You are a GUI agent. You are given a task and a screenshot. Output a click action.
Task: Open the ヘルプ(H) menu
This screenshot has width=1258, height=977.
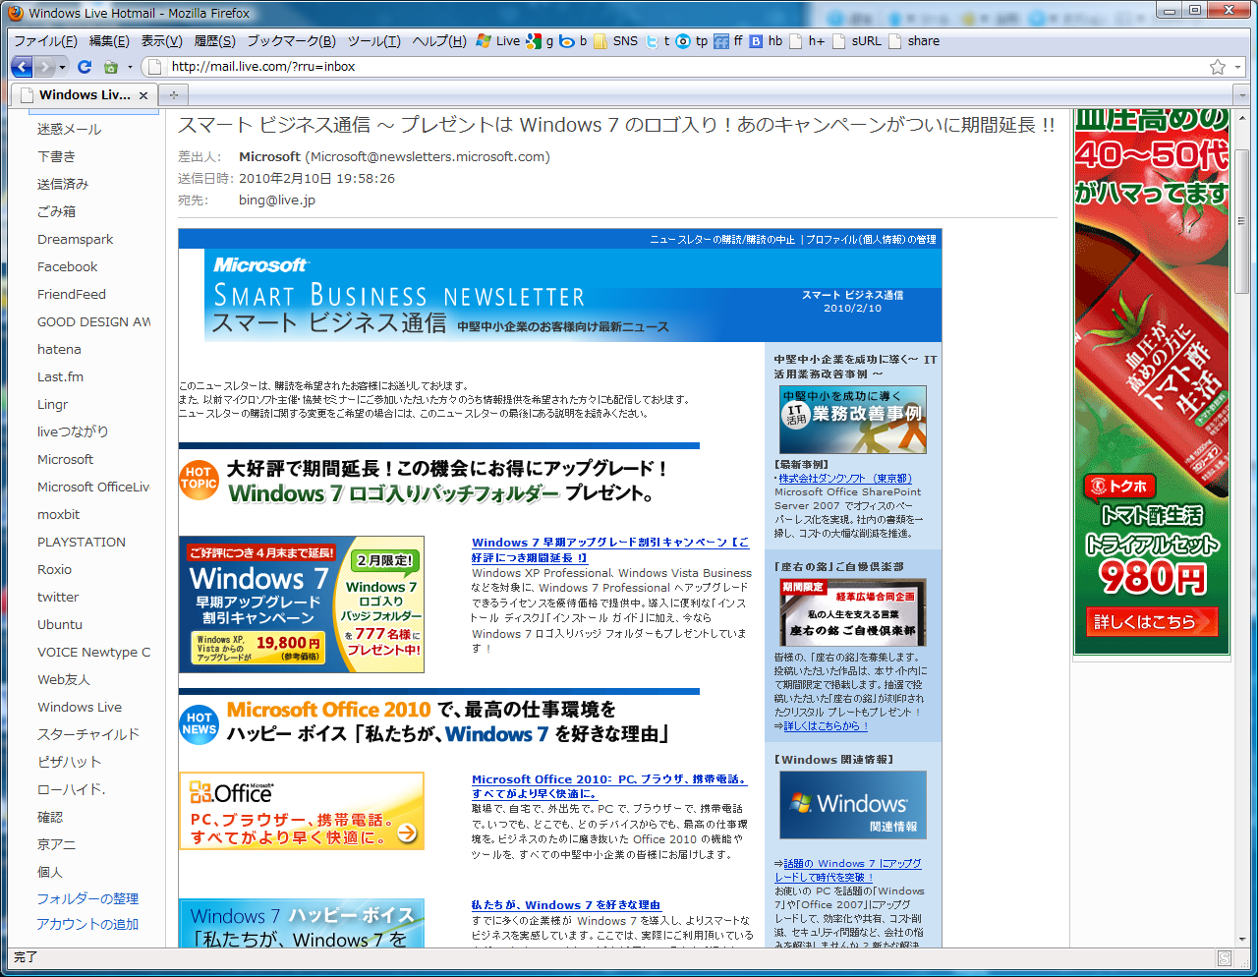pos(439,41)
